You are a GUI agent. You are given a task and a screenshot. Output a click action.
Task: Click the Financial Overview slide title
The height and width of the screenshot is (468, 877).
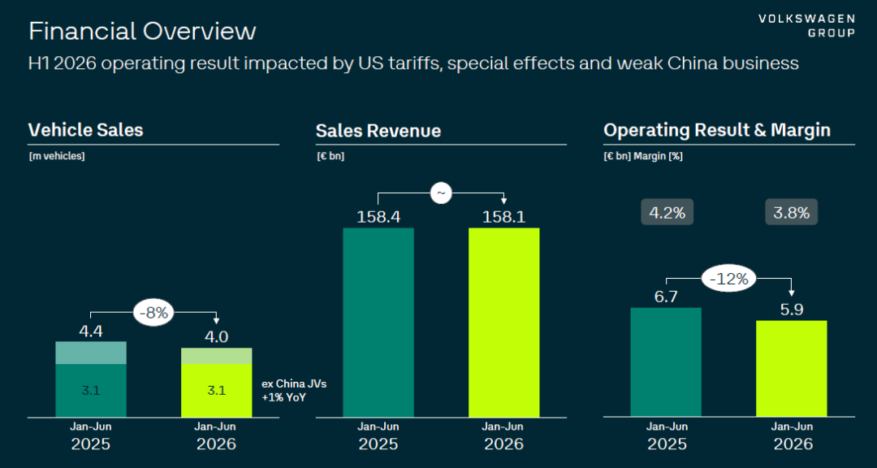click(142, 32)
